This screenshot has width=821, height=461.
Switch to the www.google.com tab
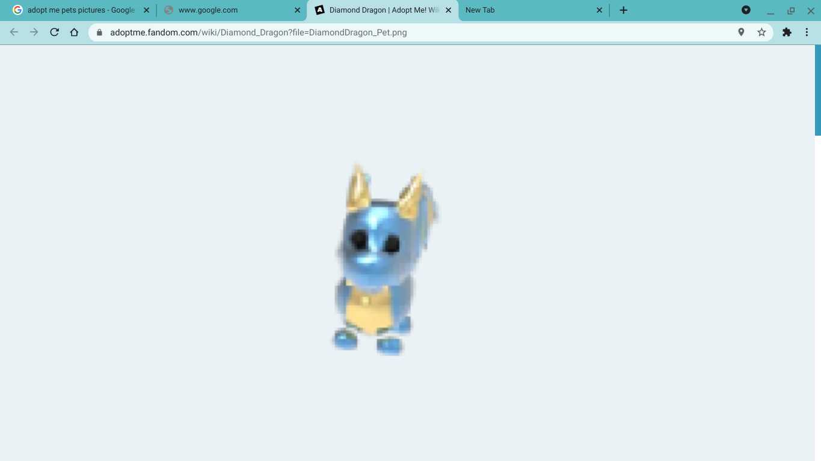point(229,10)
